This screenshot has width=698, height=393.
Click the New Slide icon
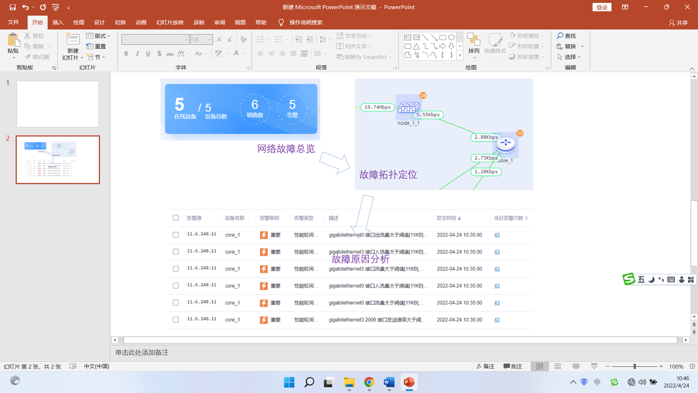tap(73, 39)
